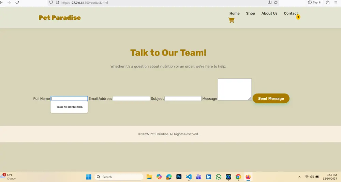
Task: Open Microsoft Edge from the taskbar
Action: [x=169, y=177]
